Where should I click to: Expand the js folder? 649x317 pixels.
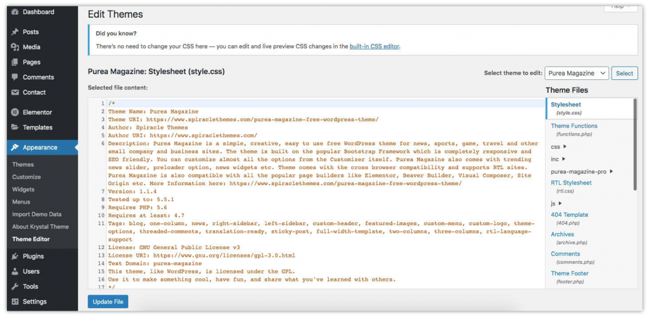556,204
